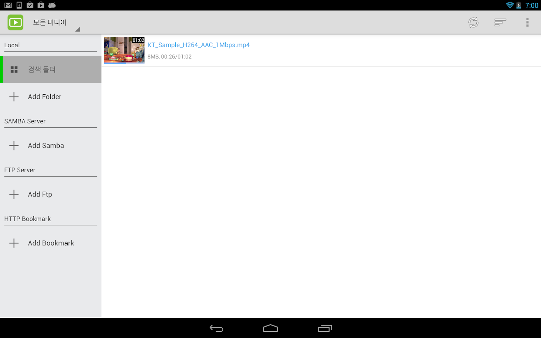541x338 pixels.
Task: Refresh the media list
Action: point(473,23)
